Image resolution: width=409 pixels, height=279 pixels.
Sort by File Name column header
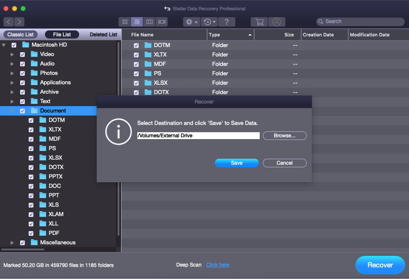coord(164,35)
